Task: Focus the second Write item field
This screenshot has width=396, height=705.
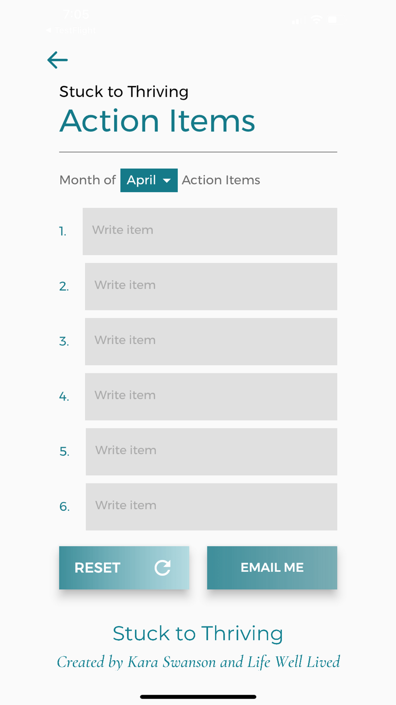Action: [211, 287]
